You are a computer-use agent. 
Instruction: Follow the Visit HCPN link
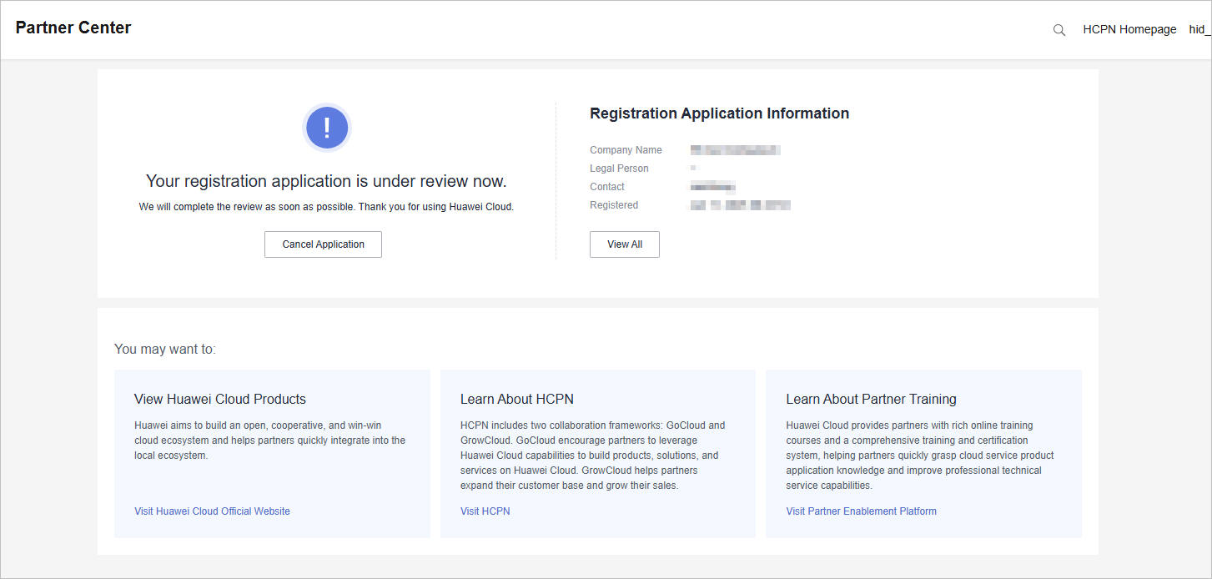click(x=485, y=511)
